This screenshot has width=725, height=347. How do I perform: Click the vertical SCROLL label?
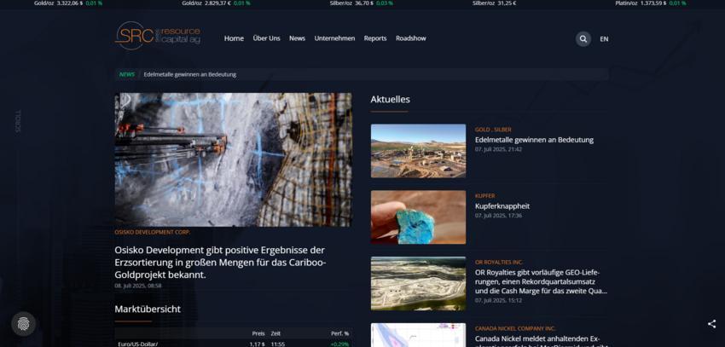[19, 121]
